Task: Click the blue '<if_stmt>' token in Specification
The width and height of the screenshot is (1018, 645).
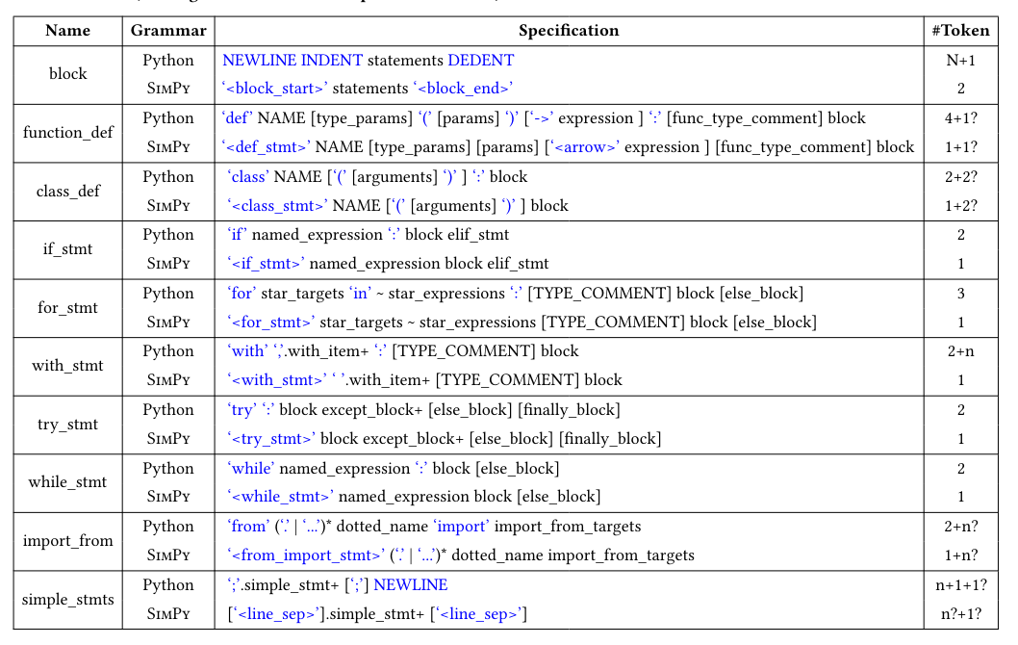Action: pyautogui.click(x=267, y=264)
